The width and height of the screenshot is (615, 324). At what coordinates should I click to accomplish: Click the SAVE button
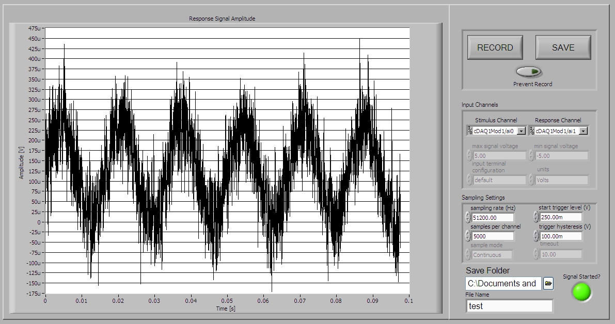563,47
